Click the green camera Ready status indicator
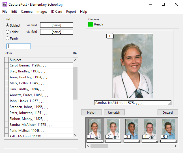Screen dimensions: 183x153 90,24
